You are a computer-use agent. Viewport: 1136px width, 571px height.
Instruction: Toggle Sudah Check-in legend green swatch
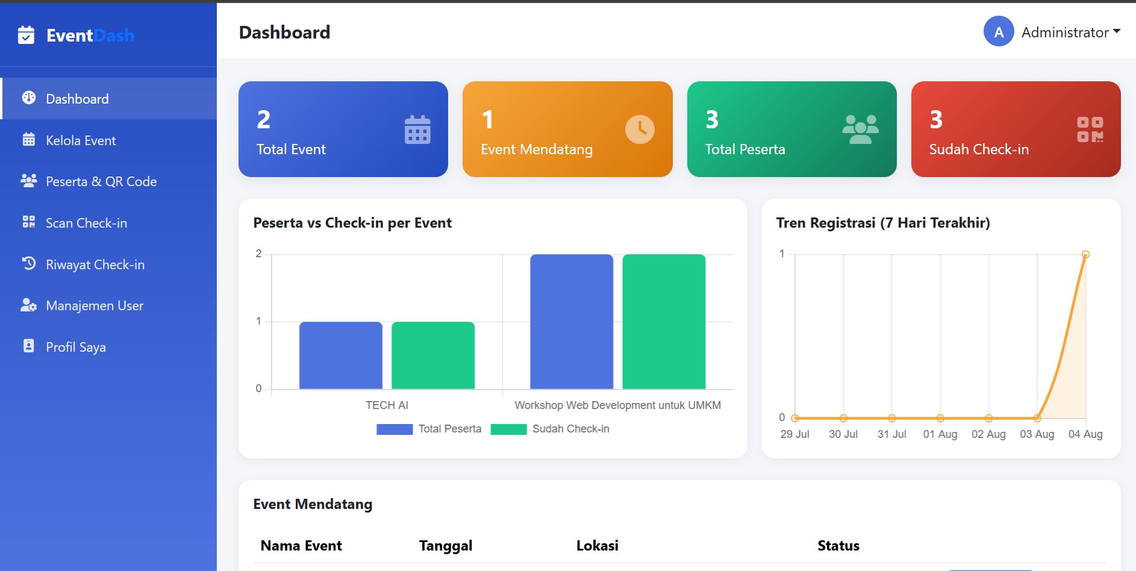tap(508, 429)
